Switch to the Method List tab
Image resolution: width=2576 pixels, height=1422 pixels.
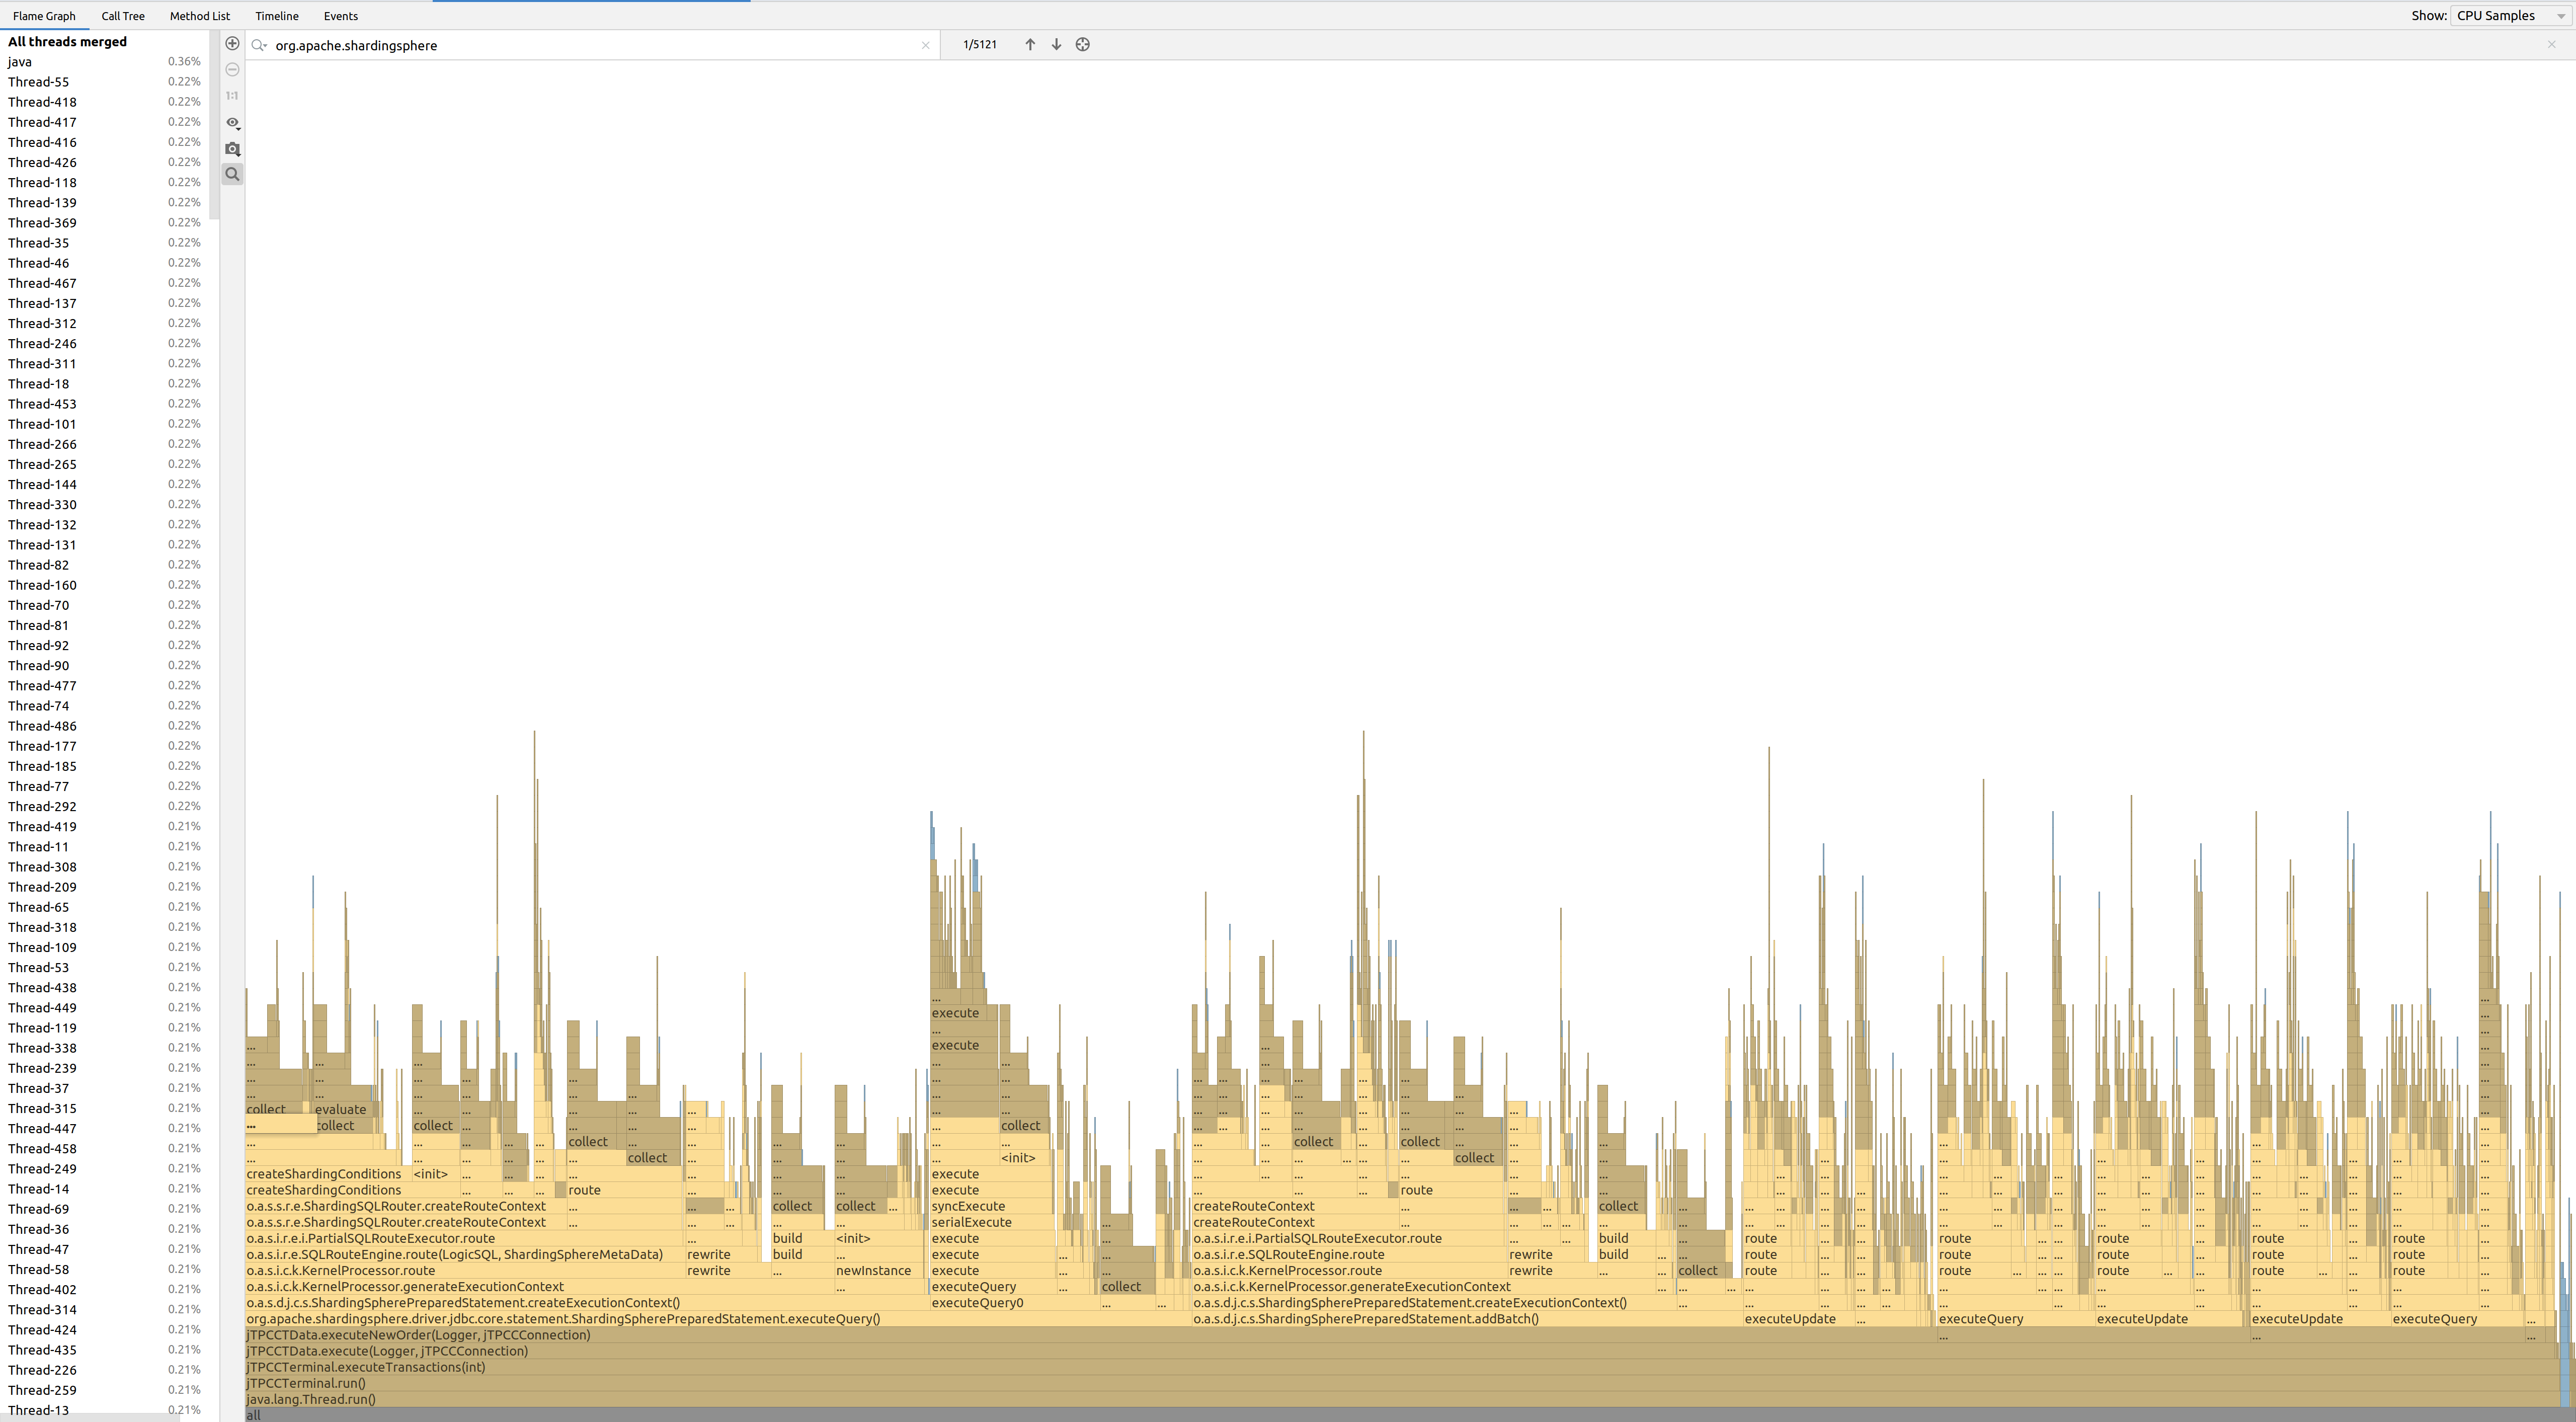(199, 16)
